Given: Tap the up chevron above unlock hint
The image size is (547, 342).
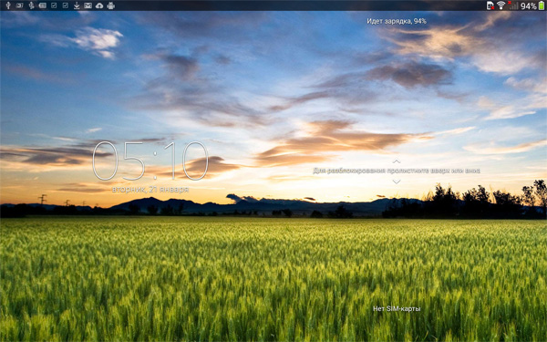Looking at the screenshot, I should tap(397, 161).
